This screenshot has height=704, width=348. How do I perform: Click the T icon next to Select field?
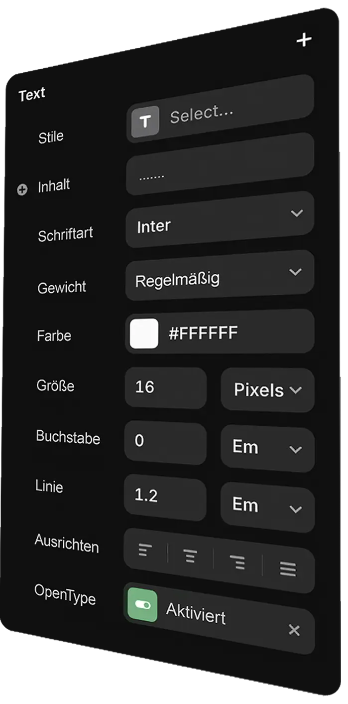[144, 121]
